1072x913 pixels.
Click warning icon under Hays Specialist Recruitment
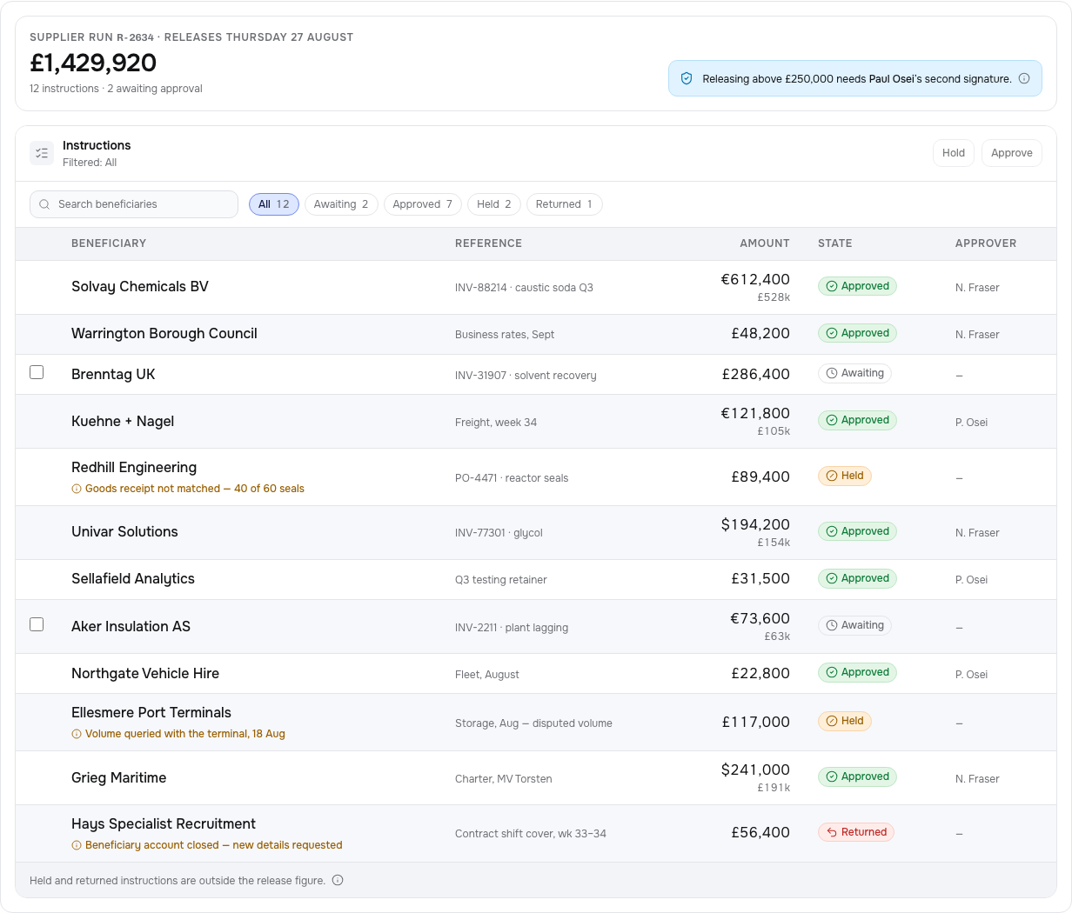click(77, 845)
